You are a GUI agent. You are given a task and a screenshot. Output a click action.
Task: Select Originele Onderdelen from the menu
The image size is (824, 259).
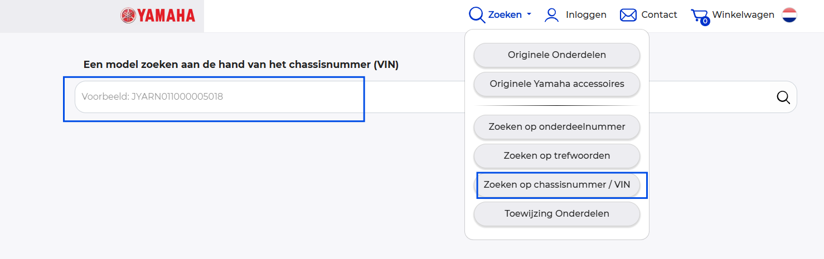[x=556, y=55]
